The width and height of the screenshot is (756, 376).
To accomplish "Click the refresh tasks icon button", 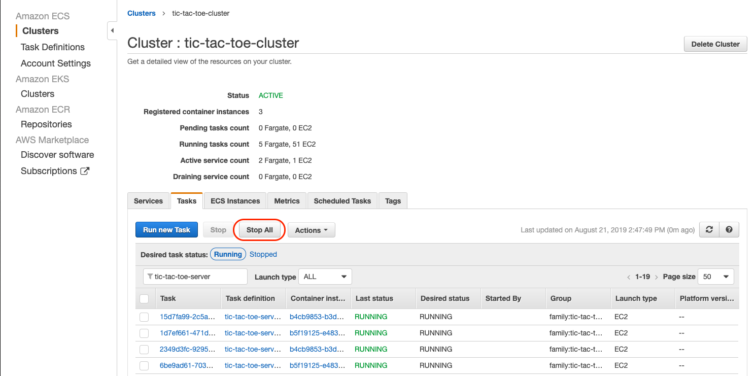I will [x=709, y=230].
